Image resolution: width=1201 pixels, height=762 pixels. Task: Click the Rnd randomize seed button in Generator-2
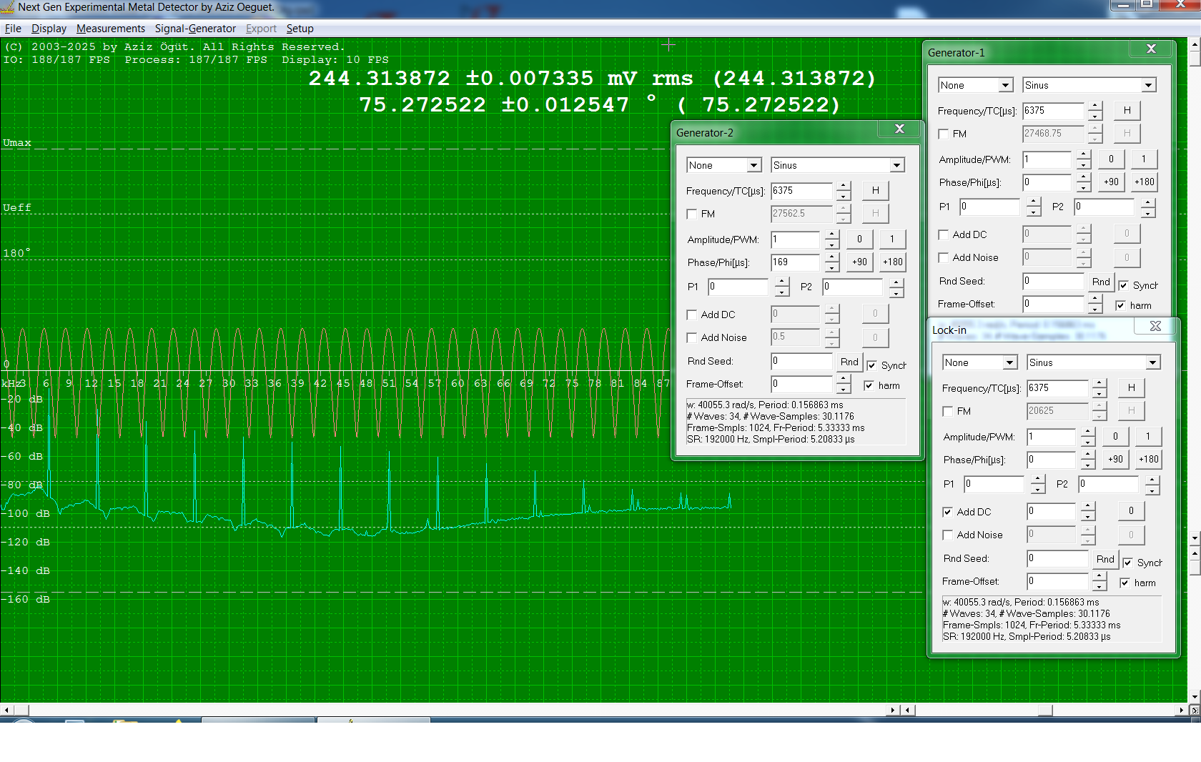[x=849, y=362]
